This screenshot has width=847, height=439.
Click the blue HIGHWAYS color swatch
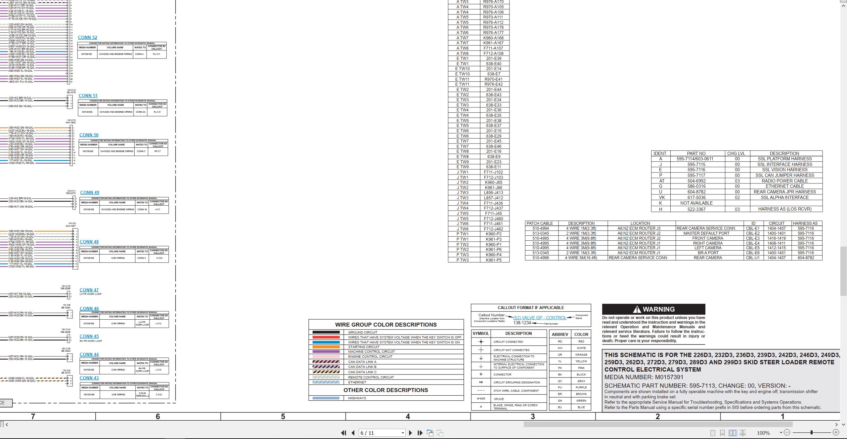click(326, 398)
